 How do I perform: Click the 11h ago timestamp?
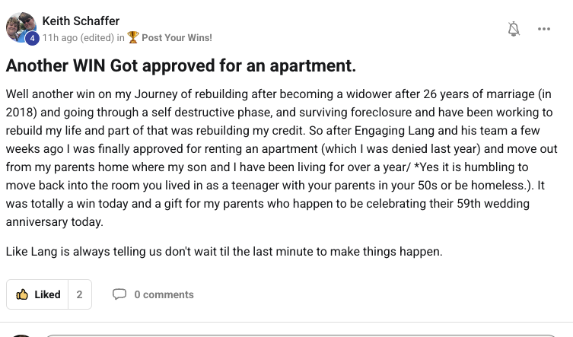click(58, 37)
